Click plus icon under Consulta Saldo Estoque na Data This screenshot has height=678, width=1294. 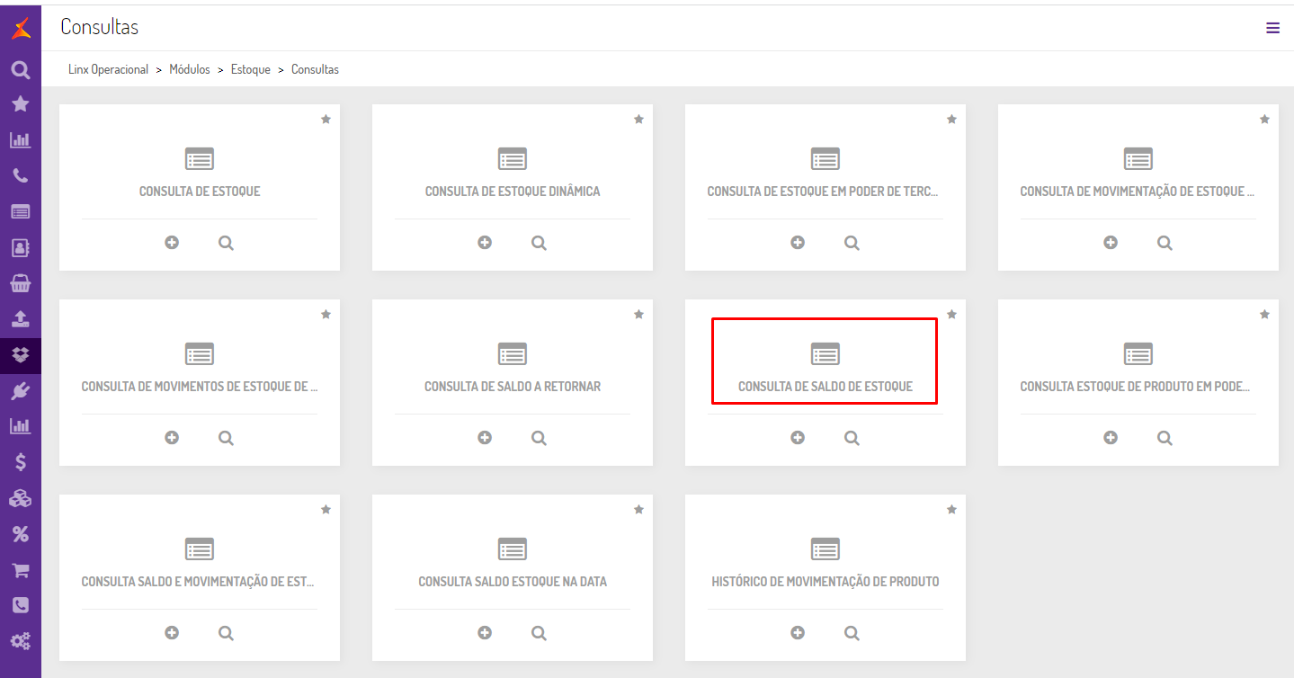(485, 633)
